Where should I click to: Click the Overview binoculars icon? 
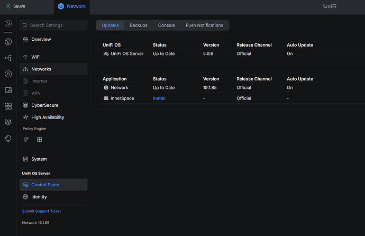click(25, 39)
